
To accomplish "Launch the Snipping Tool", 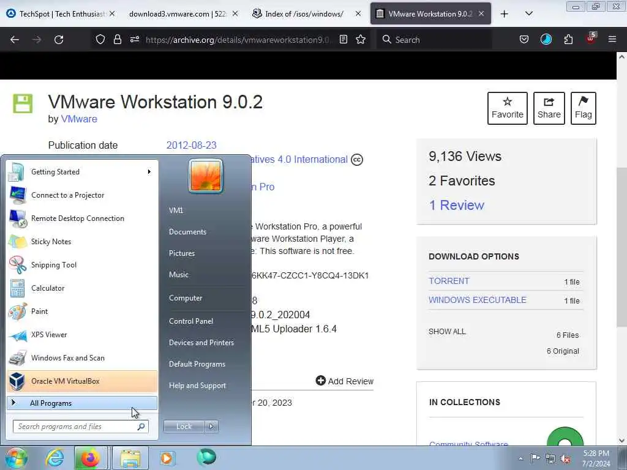I will click(82, 264).
